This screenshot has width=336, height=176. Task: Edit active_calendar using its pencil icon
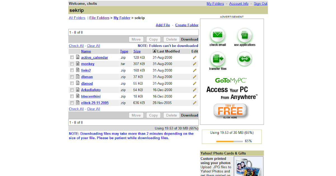click(195, 57)
